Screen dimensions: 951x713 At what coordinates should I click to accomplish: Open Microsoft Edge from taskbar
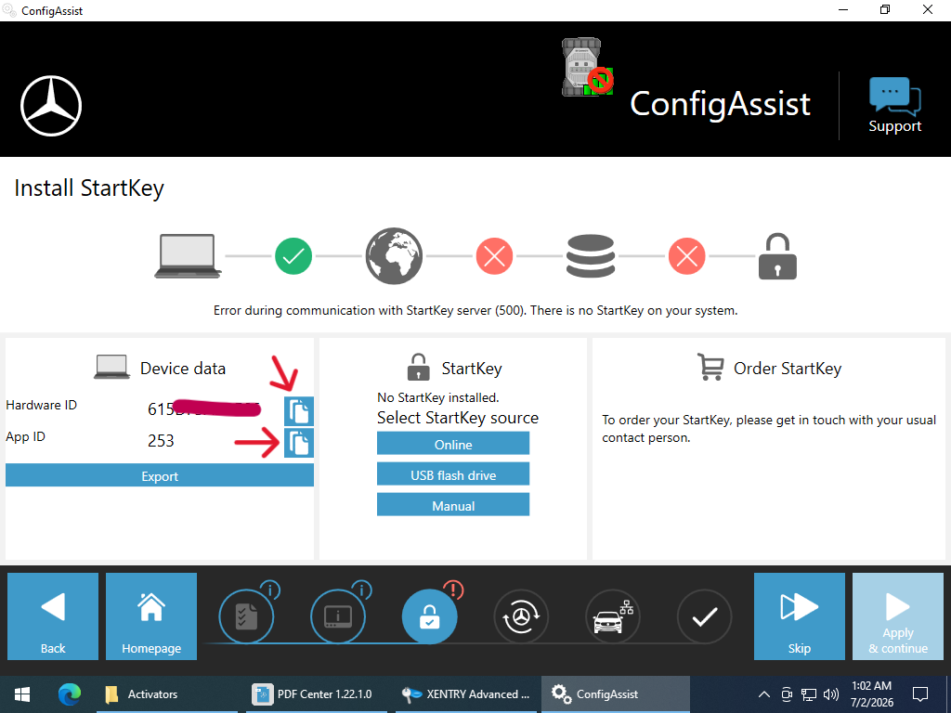click(x=69, y=694)
